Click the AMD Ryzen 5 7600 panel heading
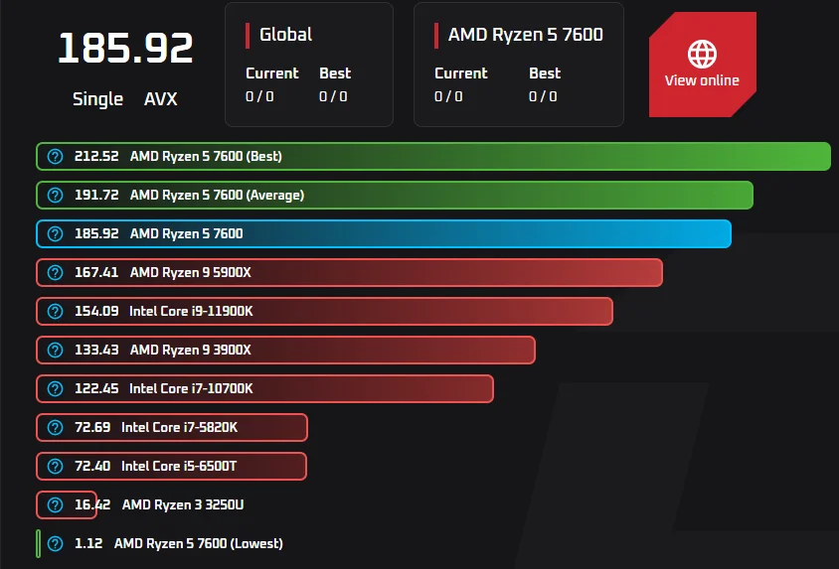This screenshot has height=569, width=839. click(526, 35)
